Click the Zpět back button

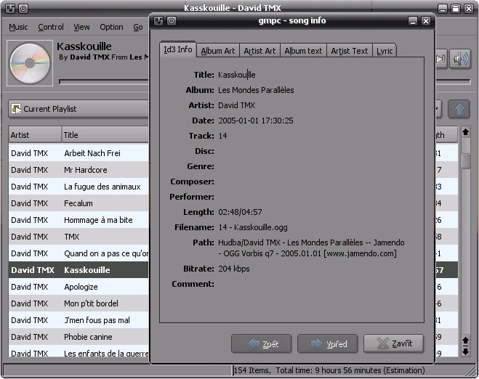tap(262, 343)
